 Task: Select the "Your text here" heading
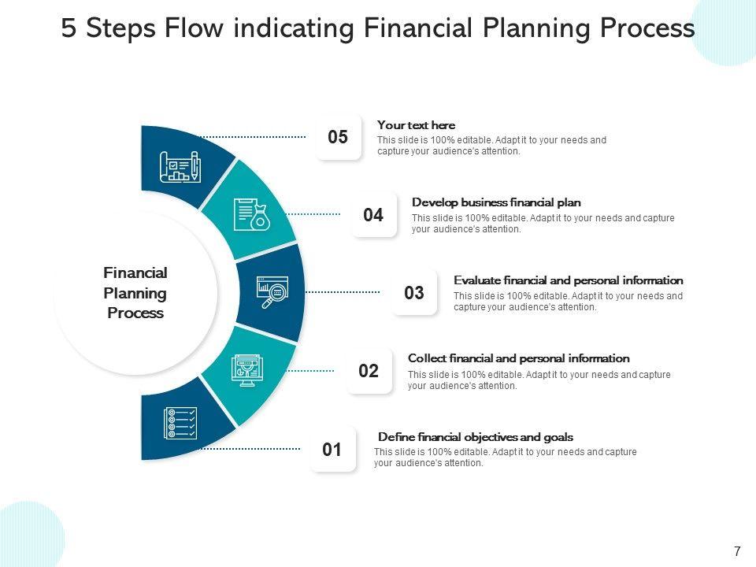416,125
